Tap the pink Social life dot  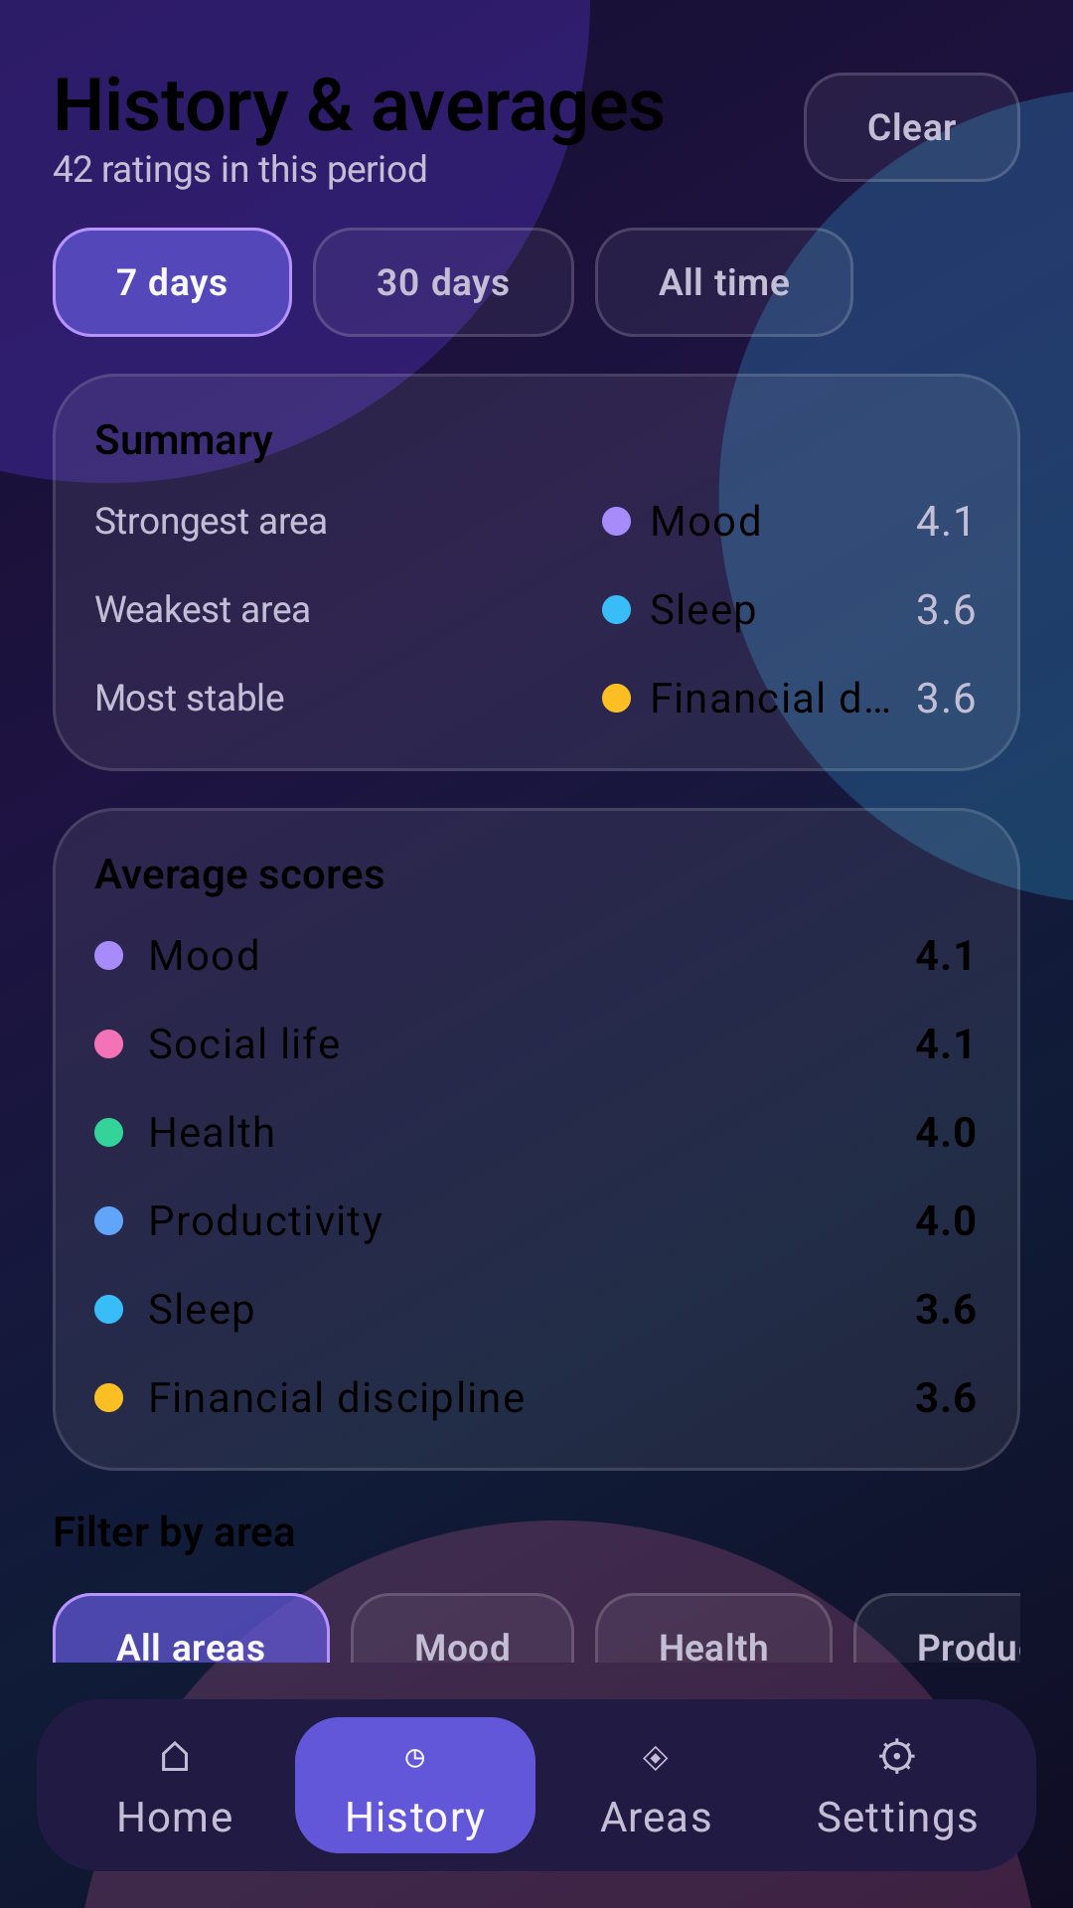pos(109,1043)
